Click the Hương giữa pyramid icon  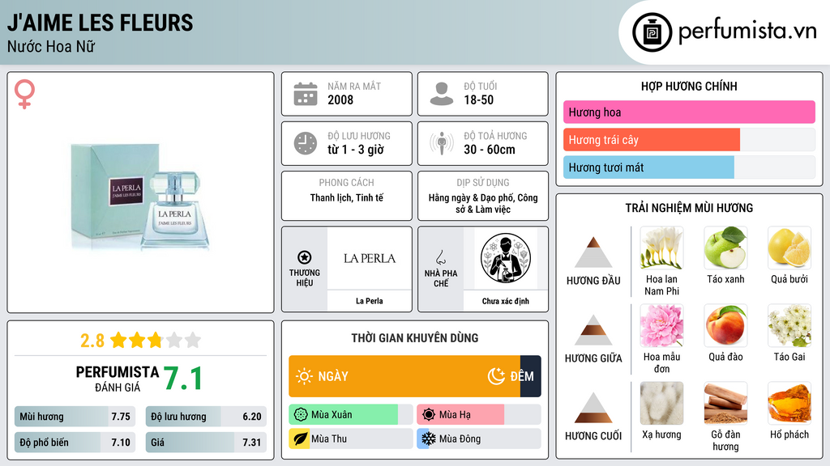coord(593,330)
